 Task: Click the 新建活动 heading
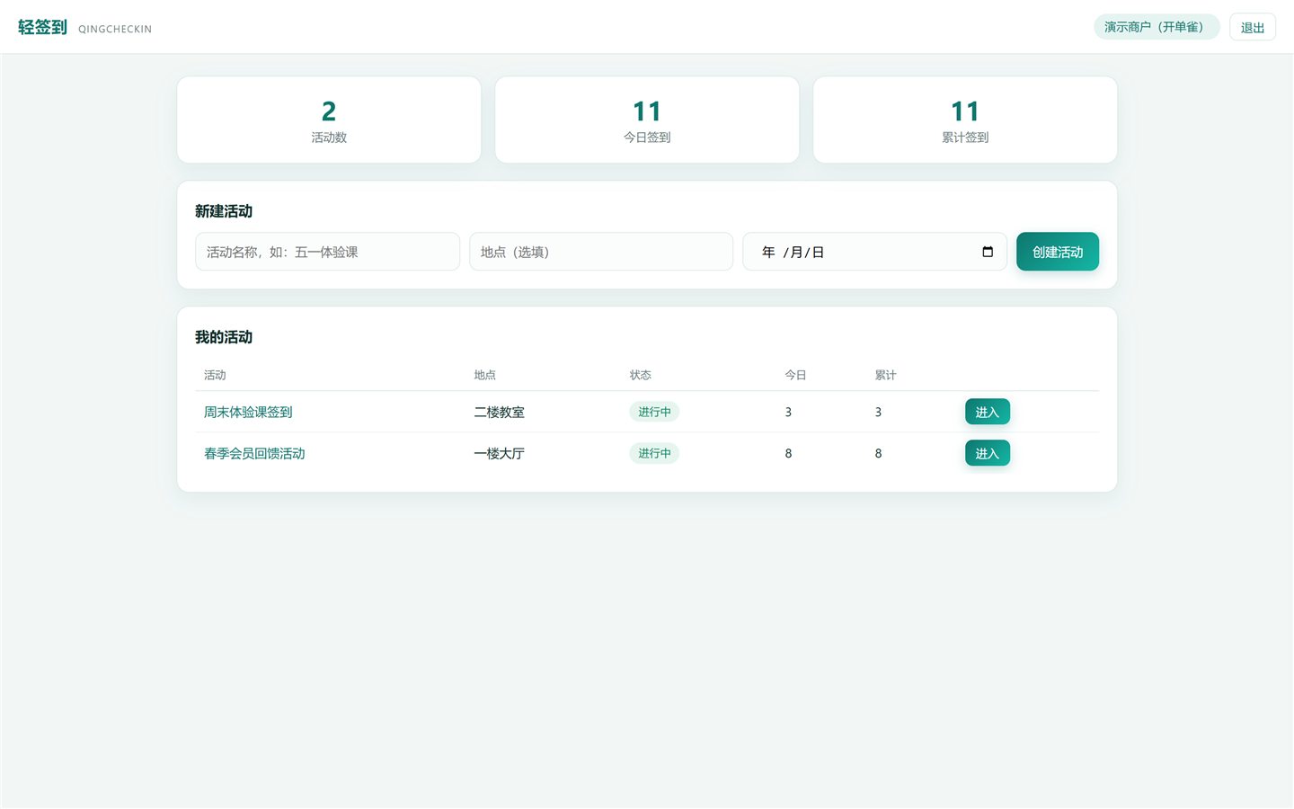point(224,211)
